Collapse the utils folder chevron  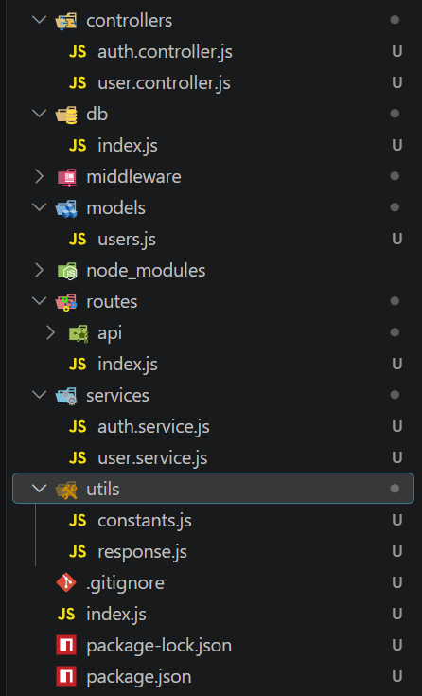(40, 489)
